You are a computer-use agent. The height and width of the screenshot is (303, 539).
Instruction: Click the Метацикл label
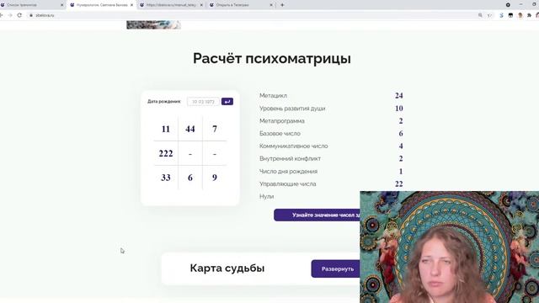[273, 95]
